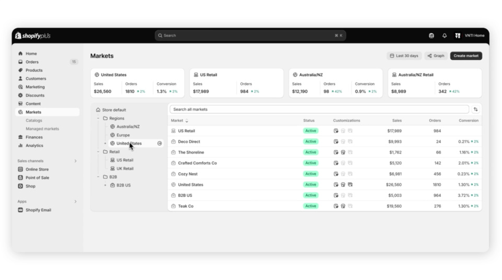
Task: Open the notifications bell
Action: (x=444, y=36)
